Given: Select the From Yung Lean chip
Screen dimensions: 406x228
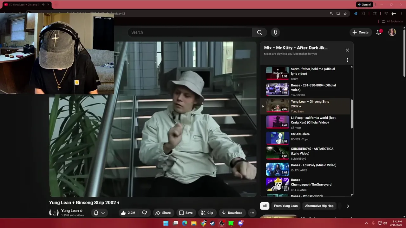Looking at the screenshot, I should tap(286, 206).
